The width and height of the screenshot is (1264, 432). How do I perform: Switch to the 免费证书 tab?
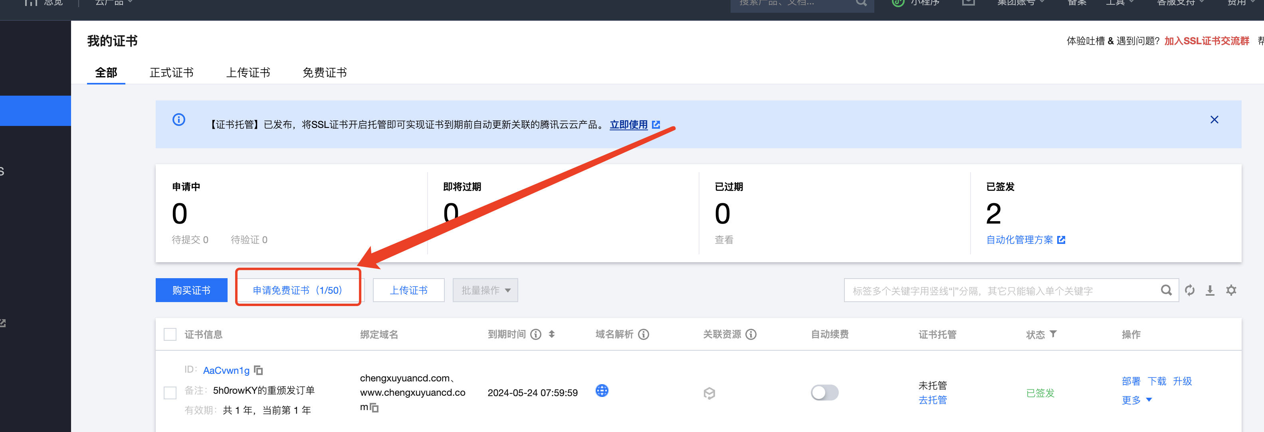click(324, 72)
